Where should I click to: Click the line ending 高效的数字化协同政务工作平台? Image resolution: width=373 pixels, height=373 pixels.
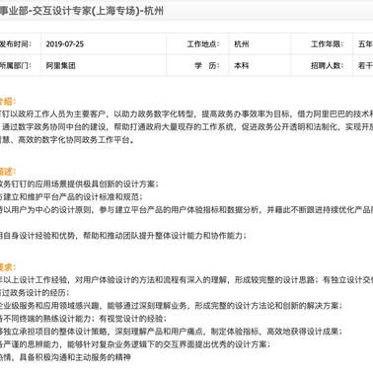click(67, 140)
